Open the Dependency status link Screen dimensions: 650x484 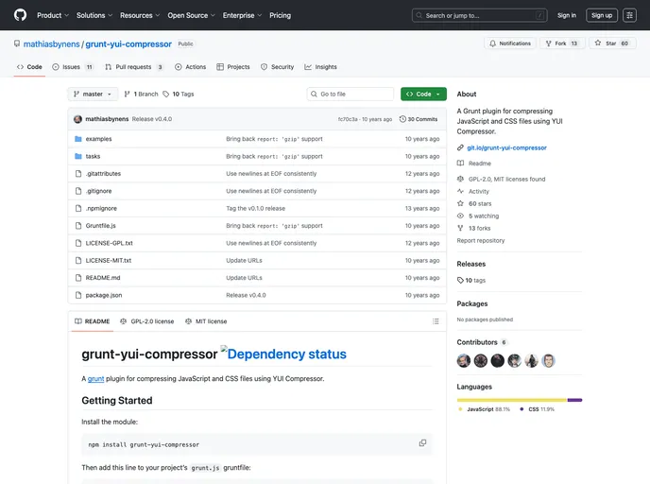pyautogui.click(x=284, y=354)
